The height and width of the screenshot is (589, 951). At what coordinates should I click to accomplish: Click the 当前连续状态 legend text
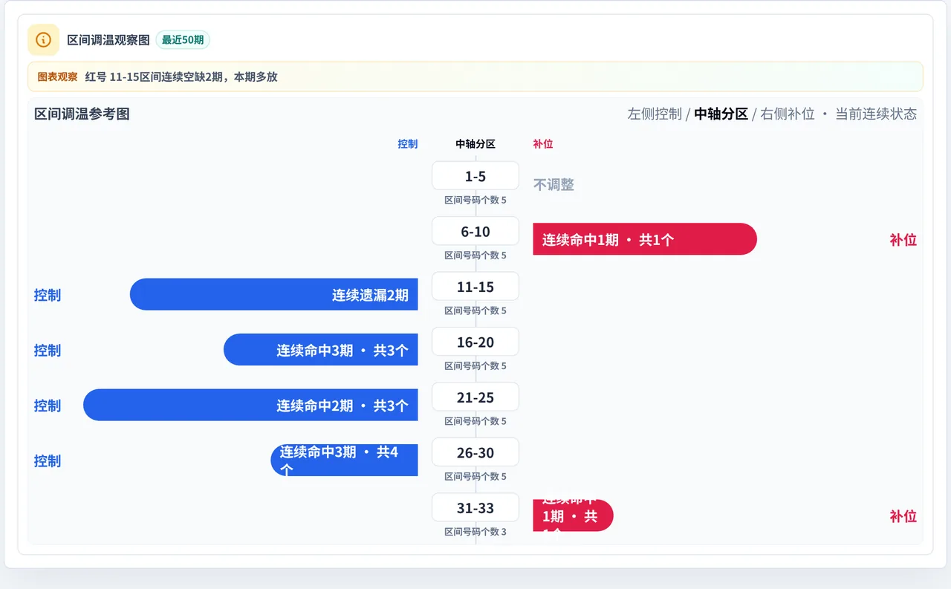pos(876,114)
